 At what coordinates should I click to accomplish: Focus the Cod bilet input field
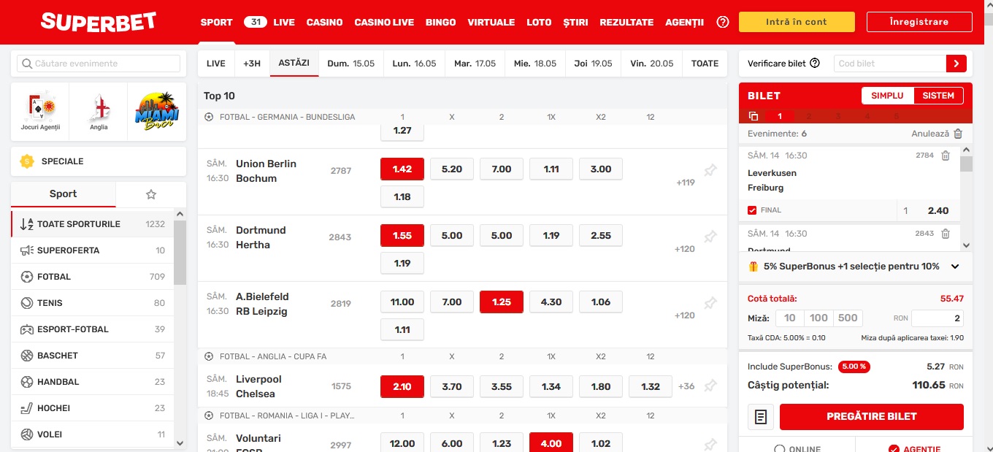pyautogui.click(x=889, y=64)
